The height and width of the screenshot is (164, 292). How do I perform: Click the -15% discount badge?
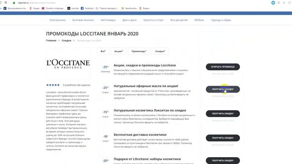[x=105, y=112]
